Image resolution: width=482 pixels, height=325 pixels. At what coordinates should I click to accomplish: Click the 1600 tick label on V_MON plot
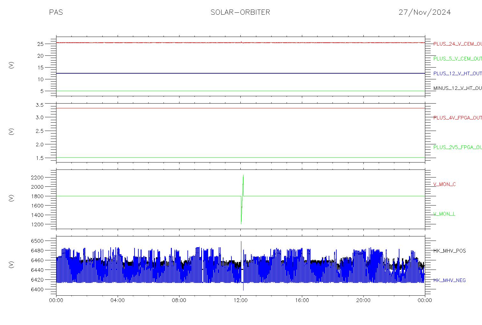coord(37,206)
